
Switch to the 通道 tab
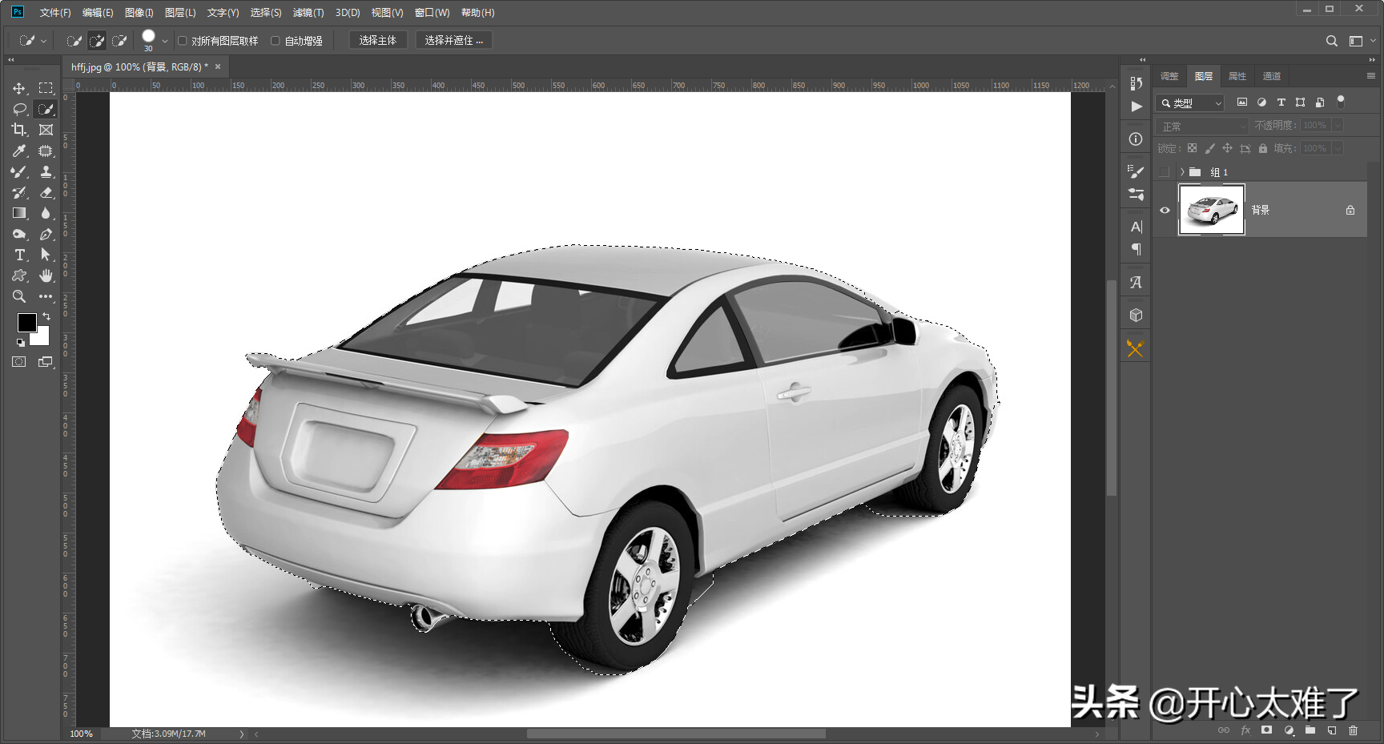tap(1271, 76)
